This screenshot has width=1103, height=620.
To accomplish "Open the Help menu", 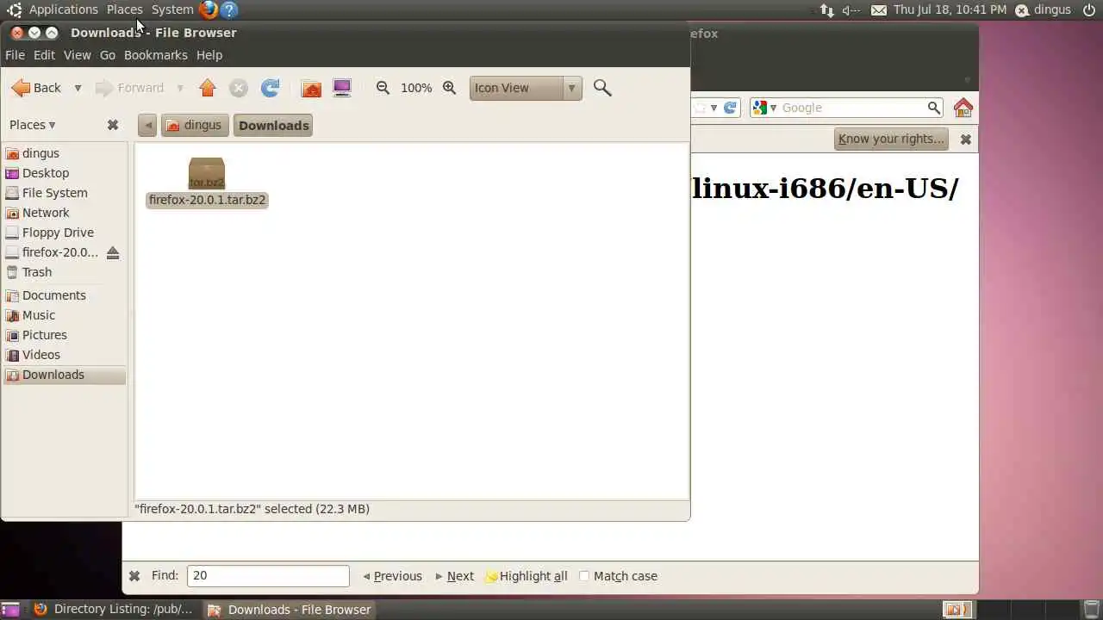I will [x=209, y=55].
